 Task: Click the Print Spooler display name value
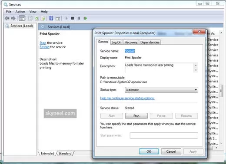133,58
